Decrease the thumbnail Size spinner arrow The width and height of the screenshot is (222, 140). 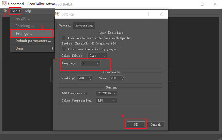[122, 79]
